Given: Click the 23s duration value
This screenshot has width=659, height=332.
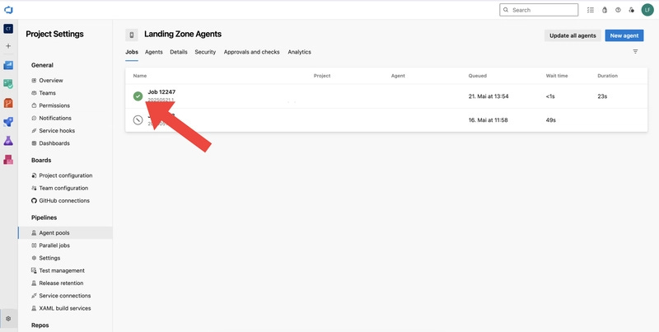Looking at the screenshot, I should coord(602,96).
